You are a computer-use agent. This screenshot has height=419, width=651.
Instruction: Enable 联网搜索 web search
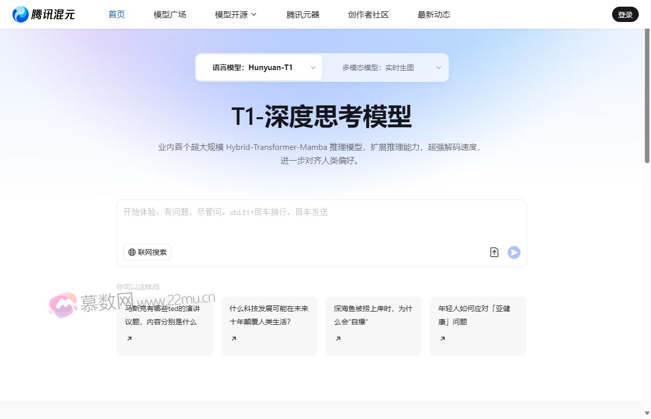tap(147, 252)
